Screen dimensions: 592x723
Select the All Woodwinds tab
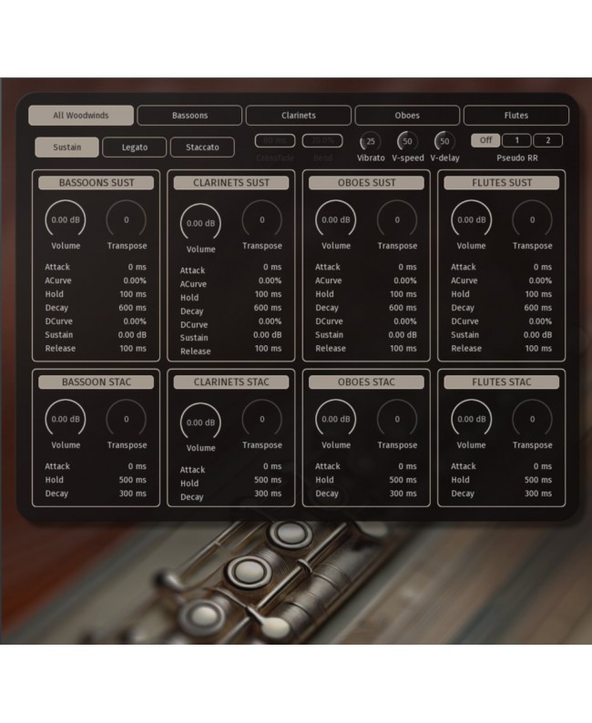(x=81, y=116)
